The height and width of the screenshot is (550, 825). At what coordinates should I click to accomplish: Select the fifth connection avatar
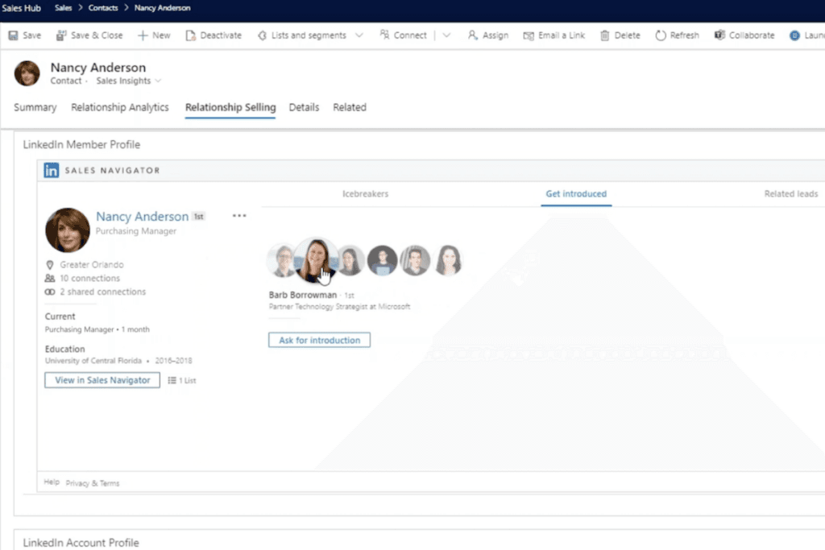click(x=415, y=260)
